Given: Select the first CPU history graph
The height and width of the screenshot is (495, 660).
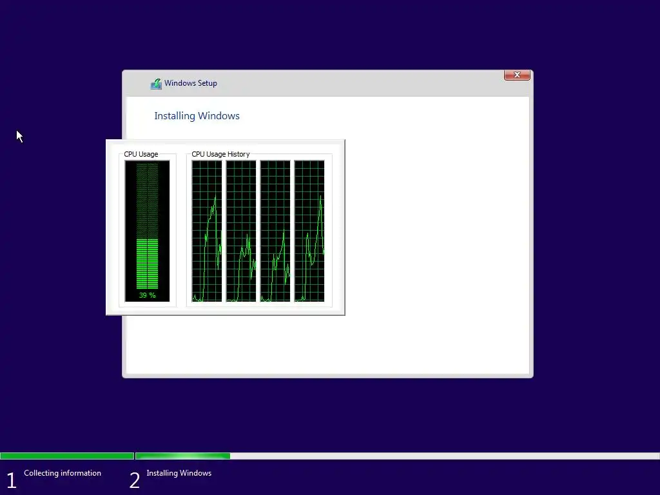Looking at the screenshot, I should click(x=207, y=231).
